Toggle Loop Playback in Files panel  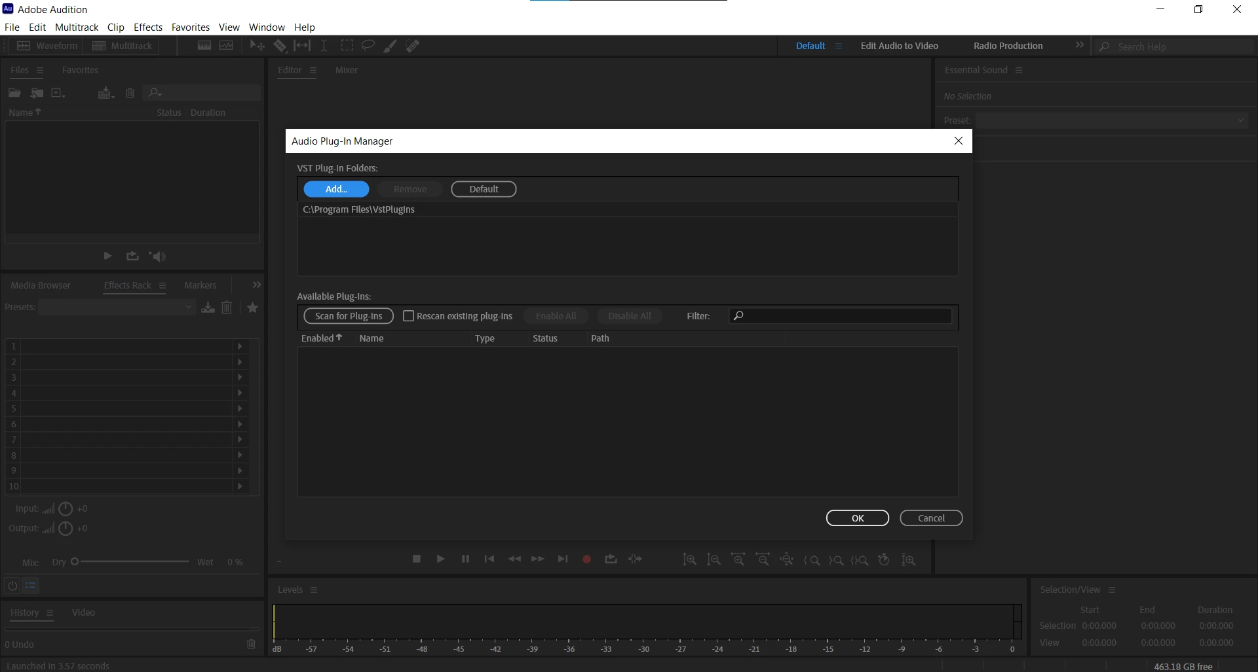(132, 256)
